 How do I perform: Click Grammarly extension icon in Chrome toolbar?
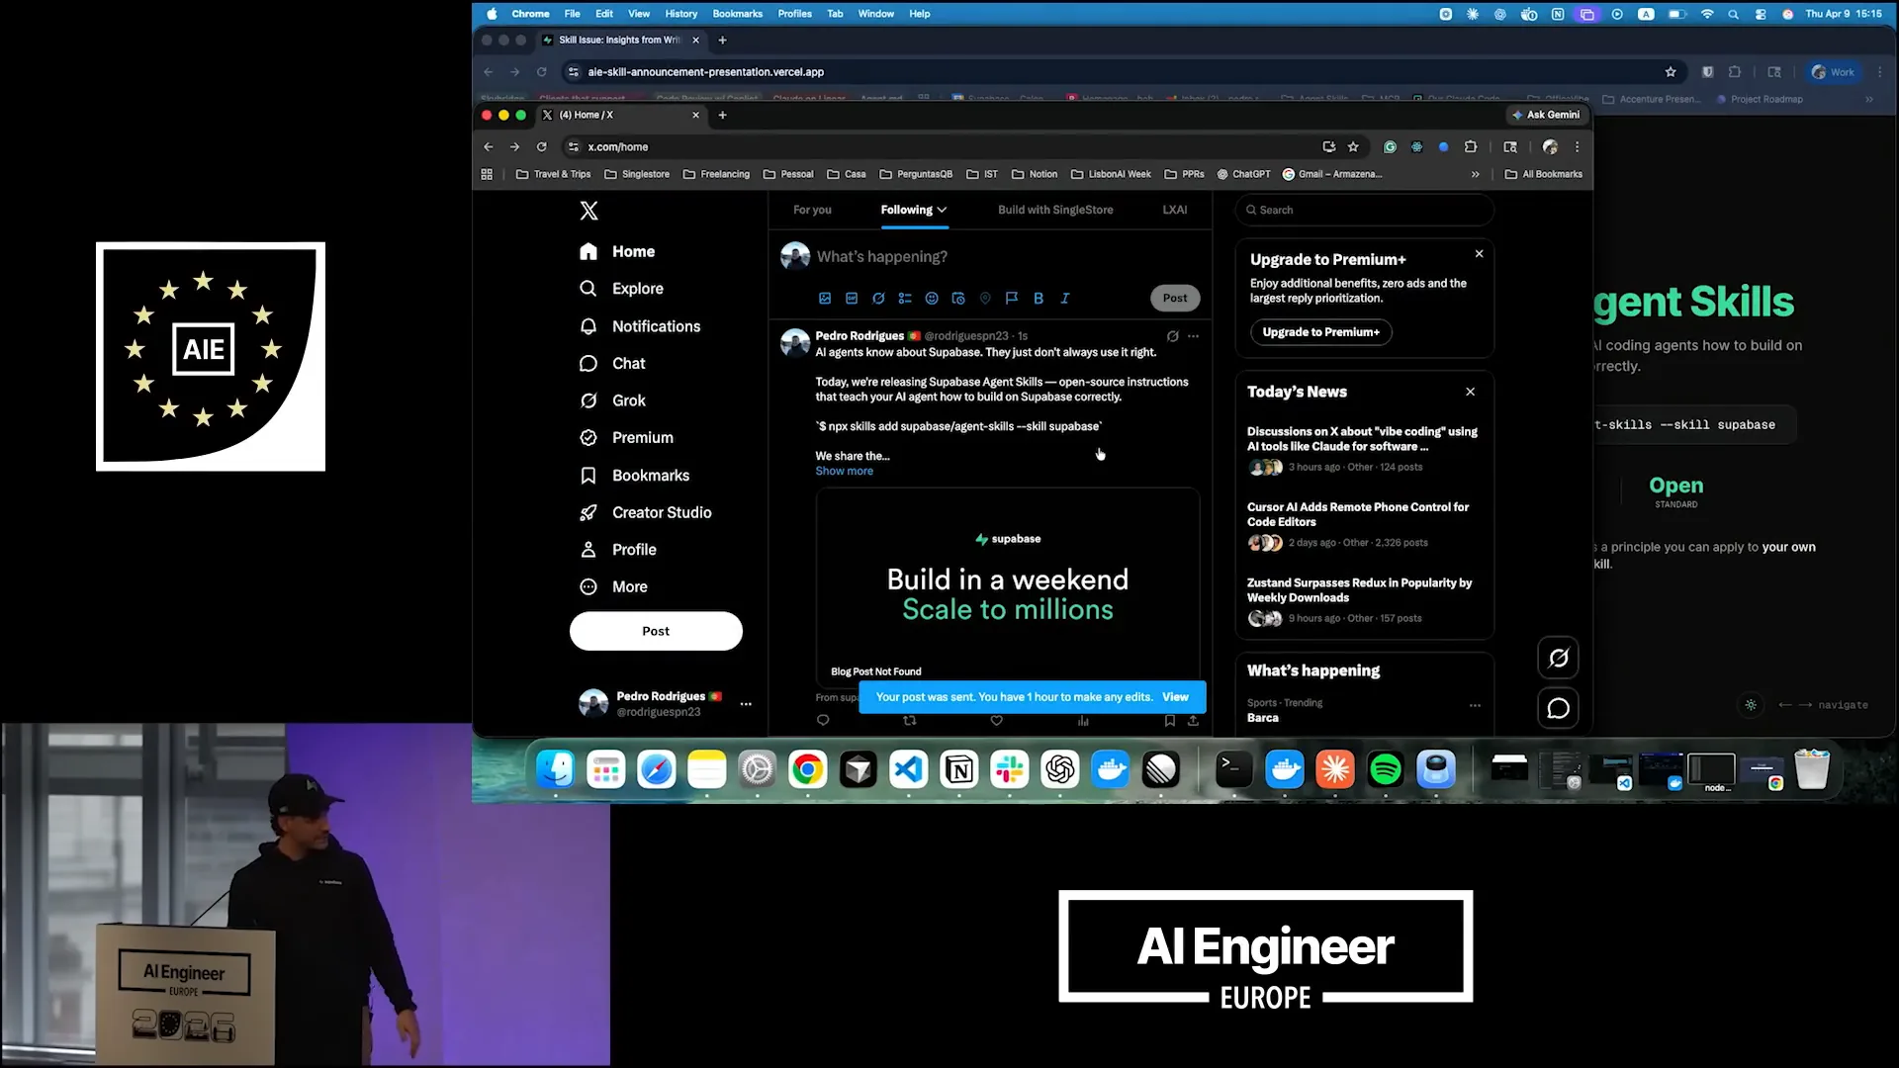coord(1390,146)
